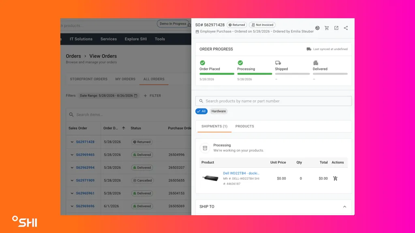Click the Sales Order column header
The height and width of the screenshot is (233, 415).
pyautogui.click(x=78, y=128)
